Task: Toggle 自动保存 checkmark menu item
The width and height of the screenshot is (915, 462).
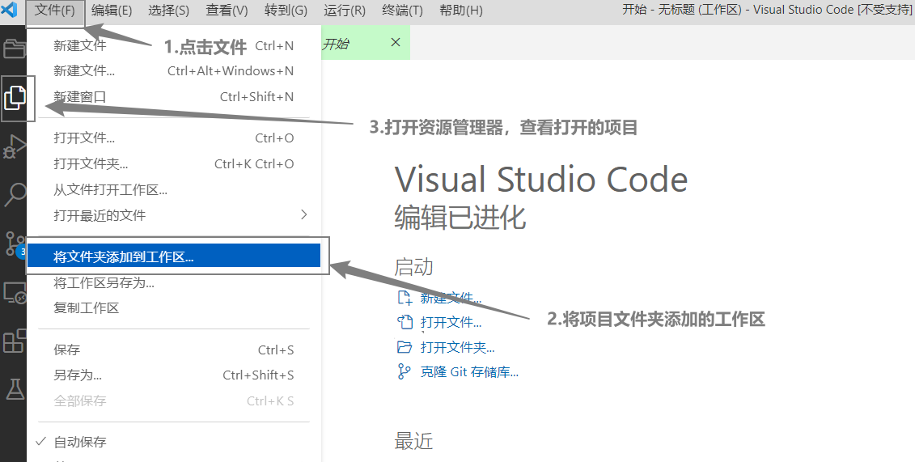Action: 174,442
